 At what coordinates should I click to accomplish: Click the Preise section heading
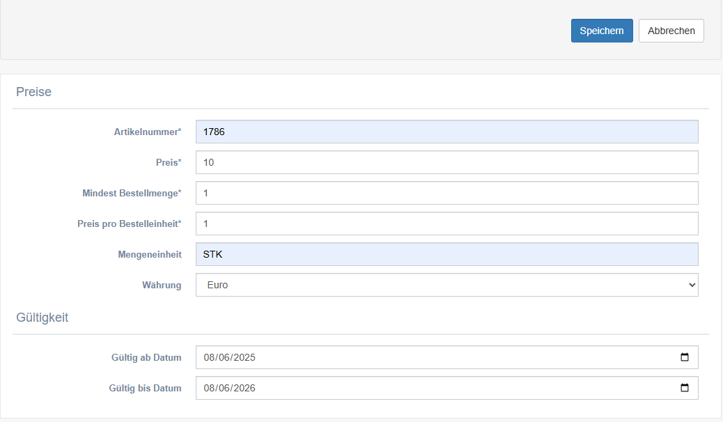pyautogui.click(x=33, y=92)
